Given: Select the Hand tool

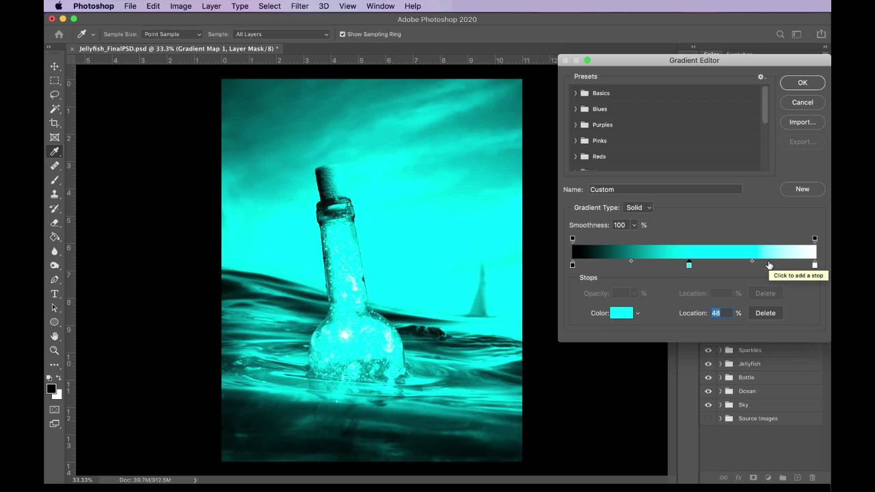Looking at the screenshot, I should pos(55,336).
